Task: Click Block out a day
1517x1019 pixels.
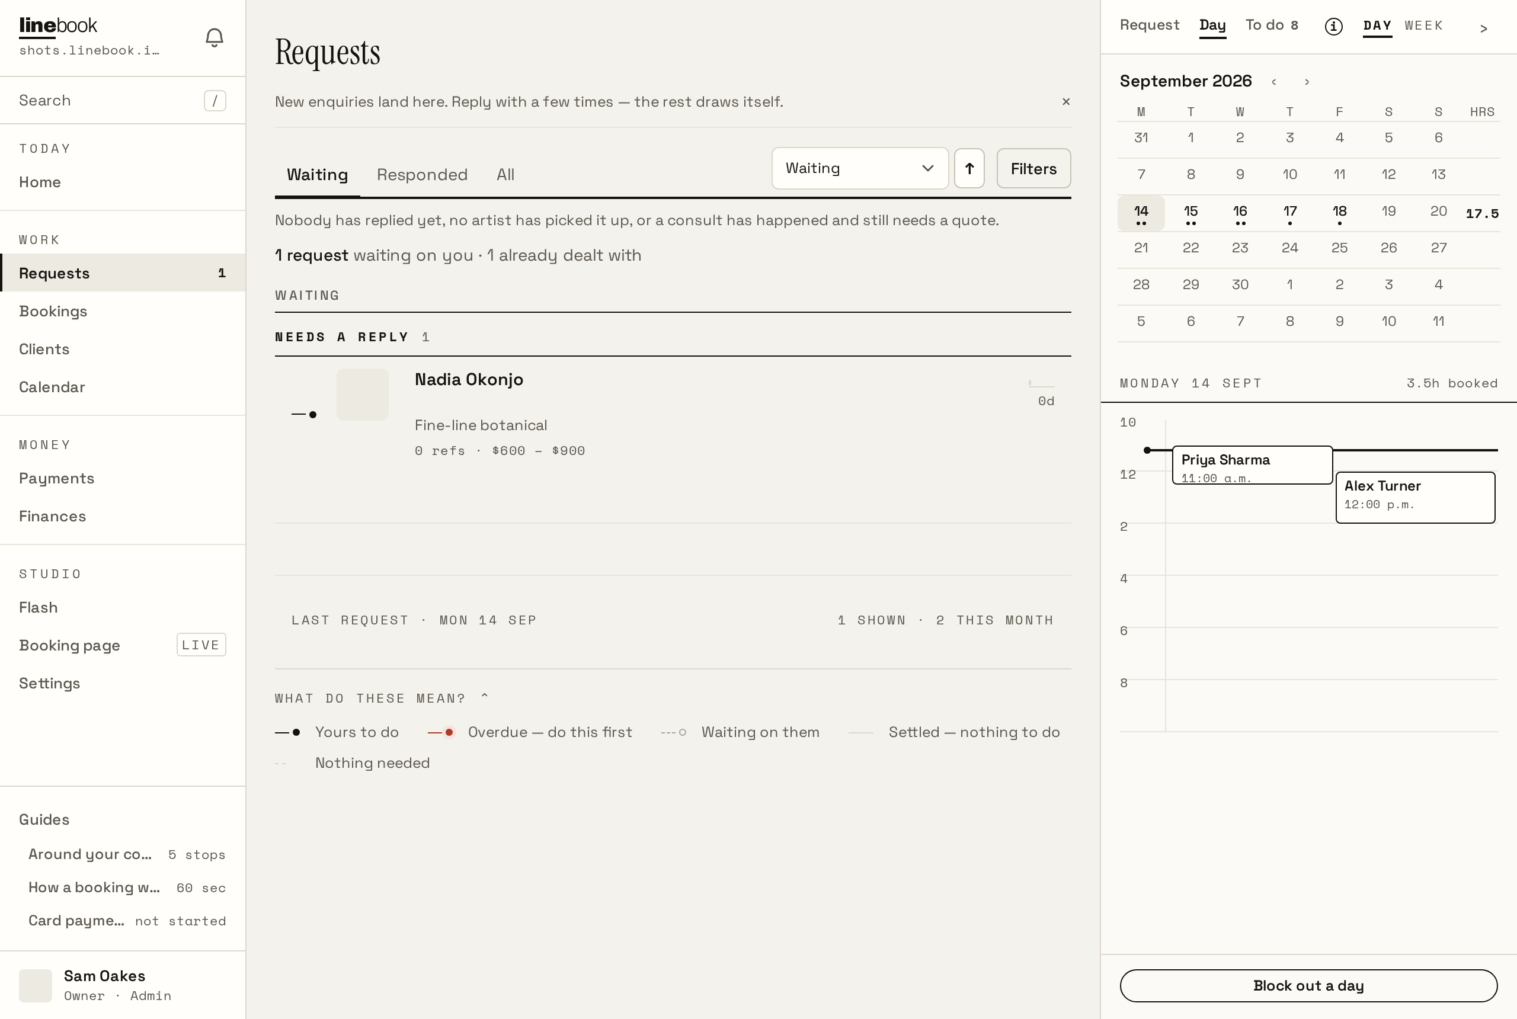Action: click(x=1308, y=986)
